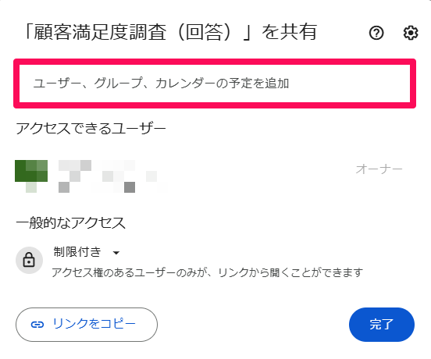Open sharing settings via the gear icon
Image resolution: width=431 pixels, height=359 pixels.
coord(411,33)
